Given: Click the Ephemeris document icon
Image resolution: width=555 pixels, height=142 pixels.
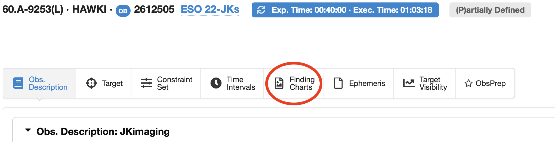Looking at the screenshot, I should [x=338, y=83].
